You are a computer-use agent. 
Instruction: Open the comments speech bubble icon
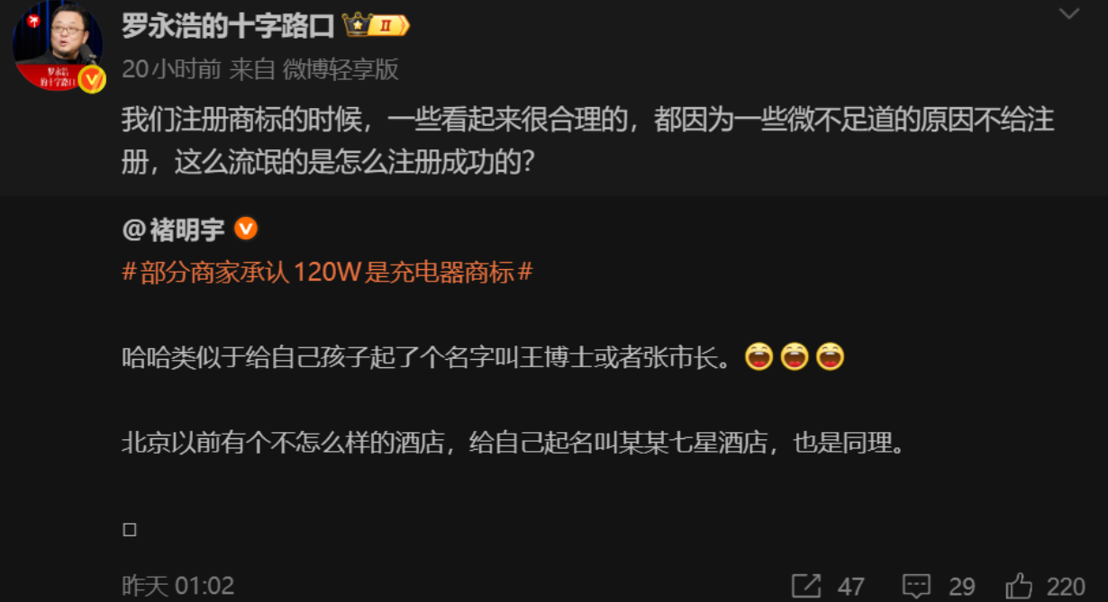[917, 587]
